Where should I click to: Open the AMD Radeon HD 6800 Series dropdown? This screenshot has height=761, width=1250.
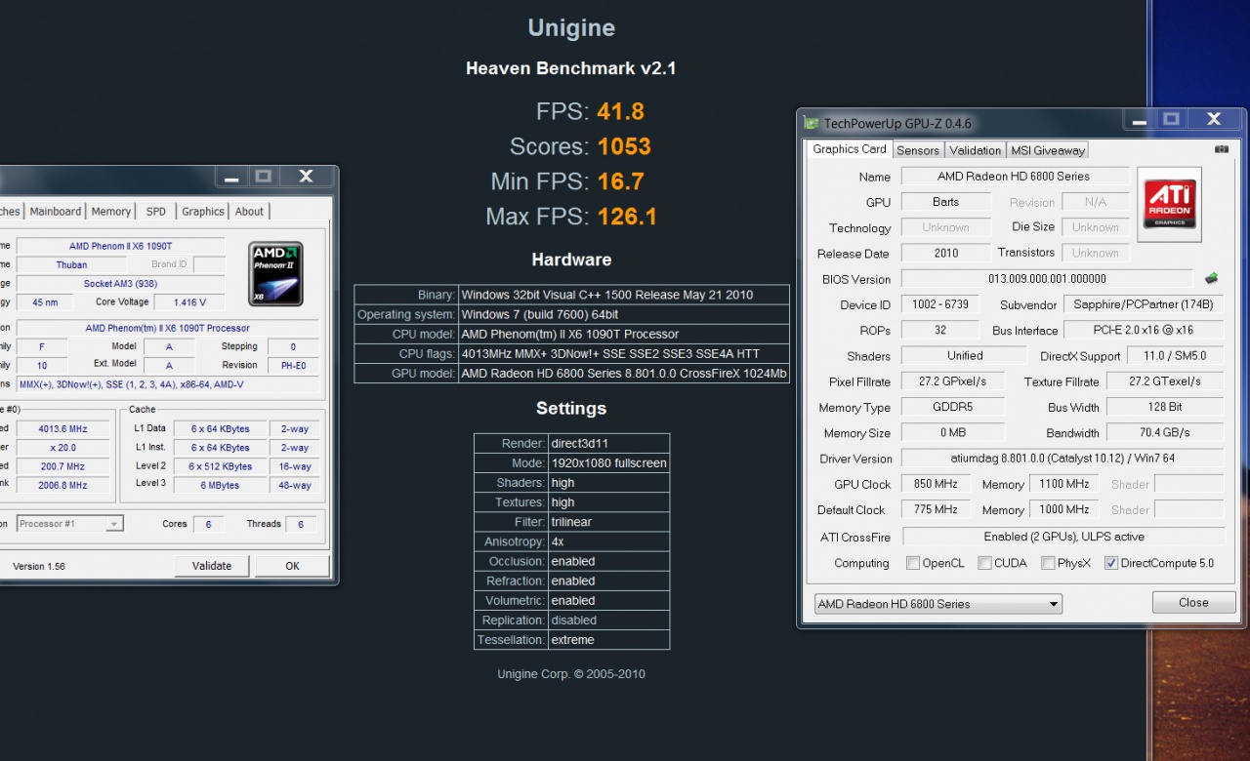pyautogui.click(x=938, y=604)
